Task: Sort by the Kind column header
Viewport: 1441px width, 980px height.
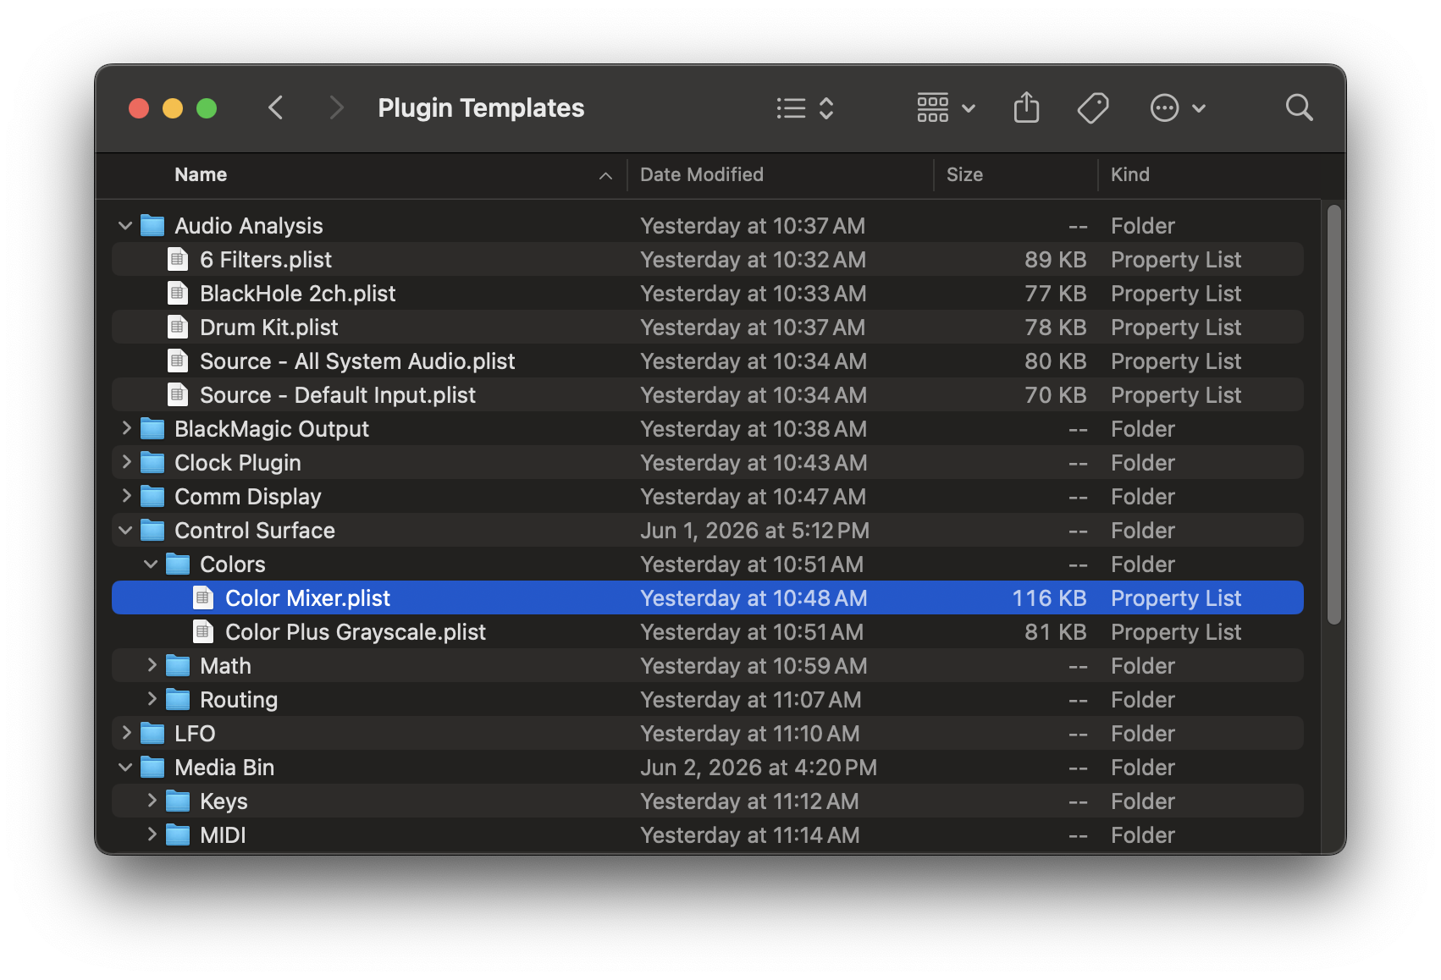Action: pos(1130,174)
